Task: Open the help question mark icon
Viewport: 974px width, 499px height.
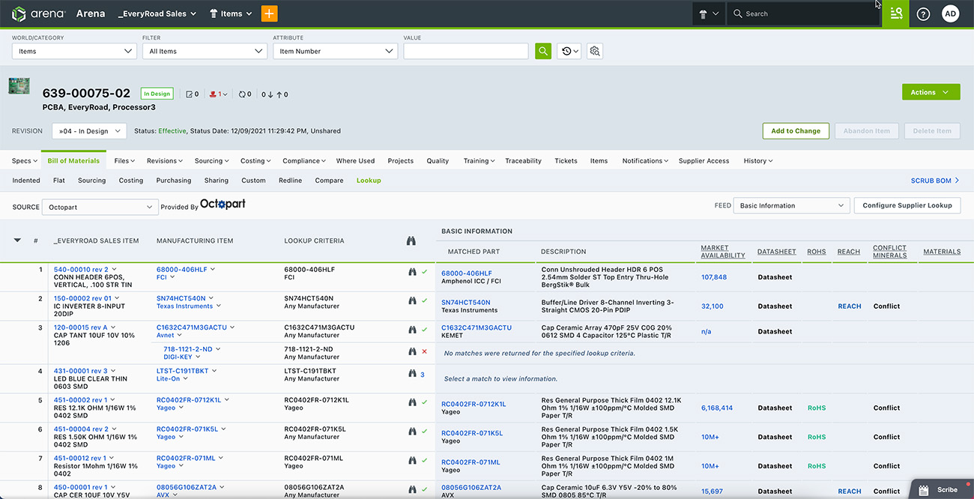Action: pyautogui.click(x=923, y=13)
